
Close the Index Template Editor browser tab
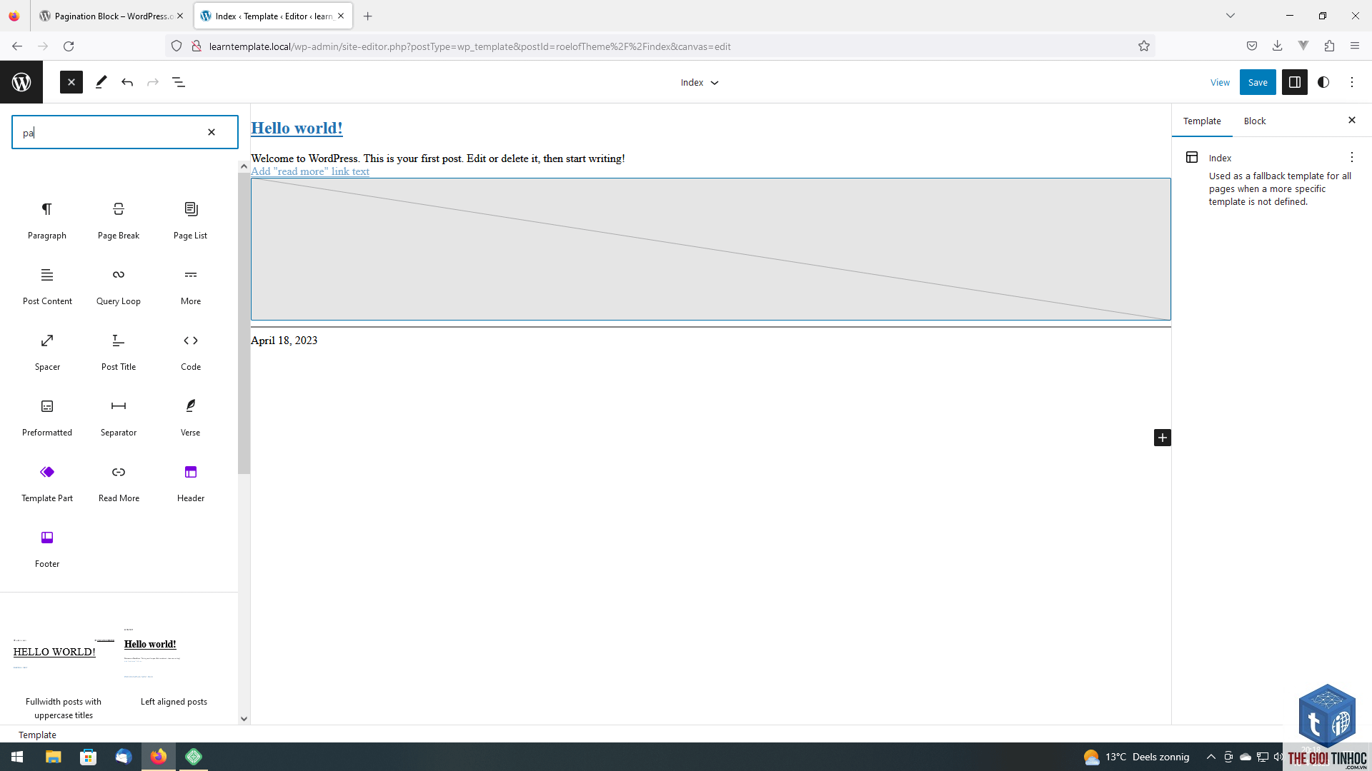click(341, 16)
